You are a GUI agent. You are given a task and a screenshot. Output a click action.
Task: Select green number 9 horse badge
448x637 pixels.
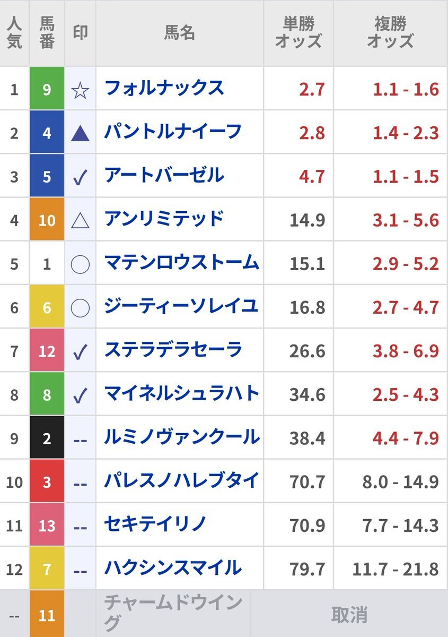[47, 89]
